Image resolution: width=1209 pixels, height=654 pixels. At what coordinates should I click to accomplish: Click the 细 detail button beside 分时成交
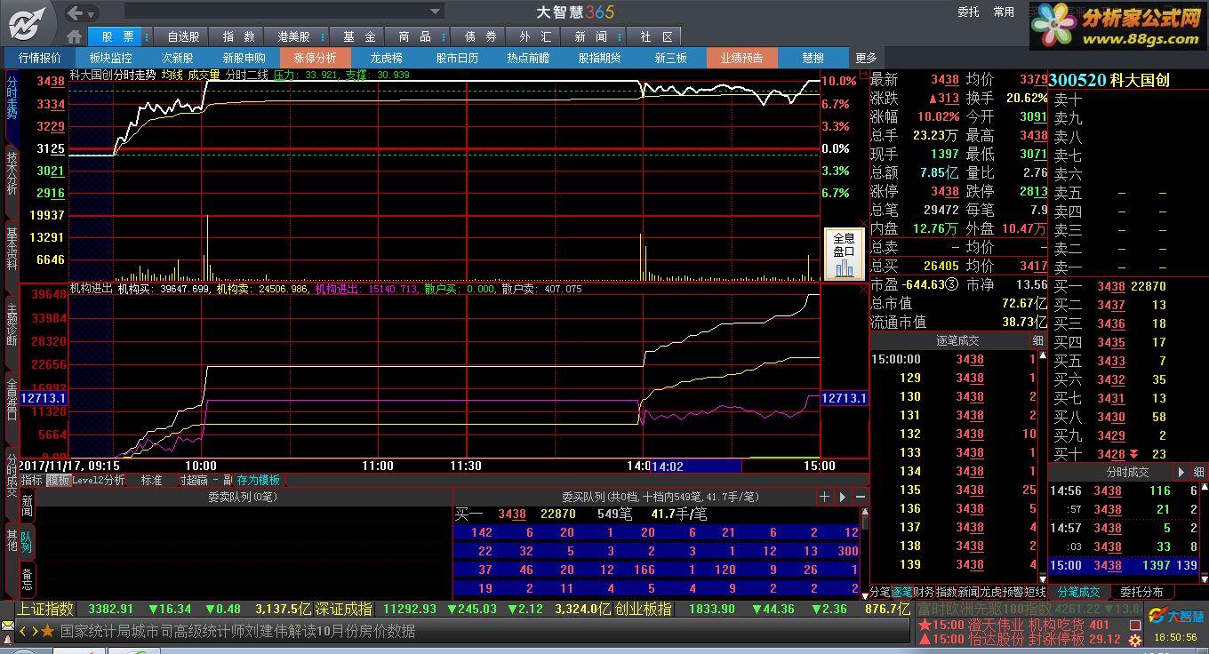1199,472
